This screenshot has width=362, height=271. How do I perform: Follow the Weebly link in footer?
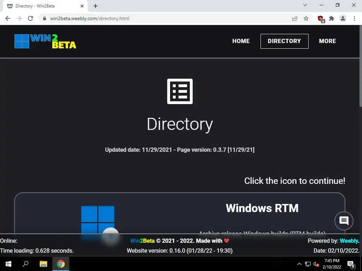tap(349, 241)
